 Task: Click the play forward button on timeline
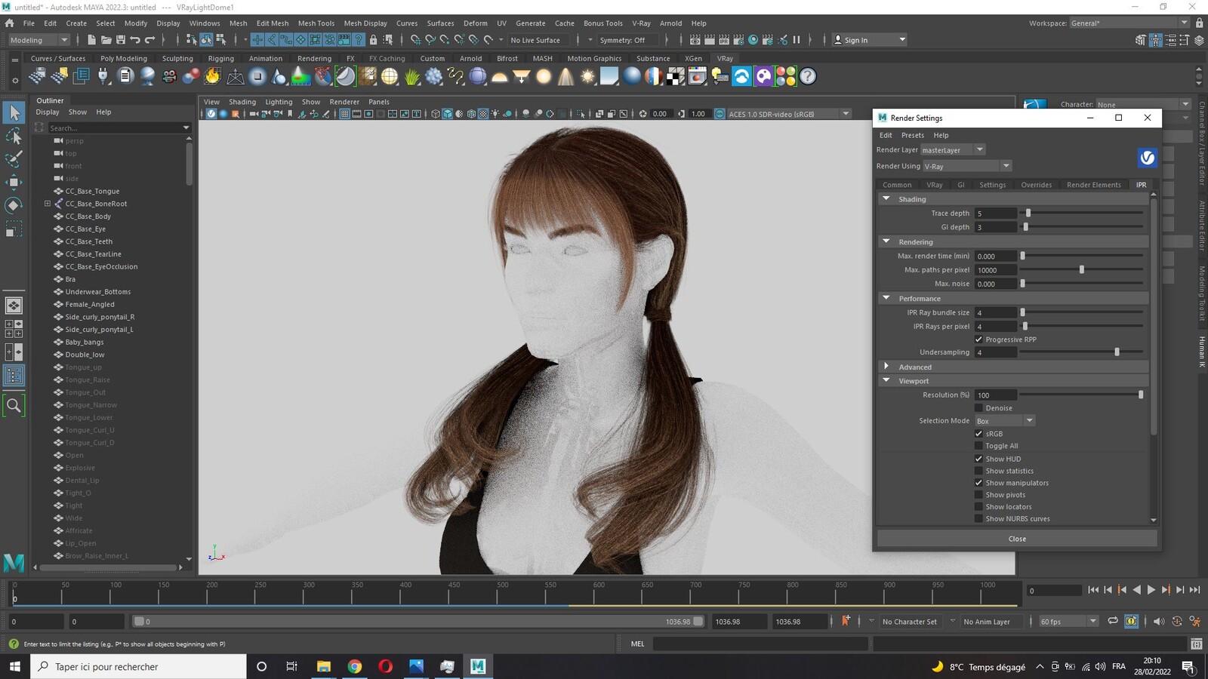click(x=1151, y=590)
